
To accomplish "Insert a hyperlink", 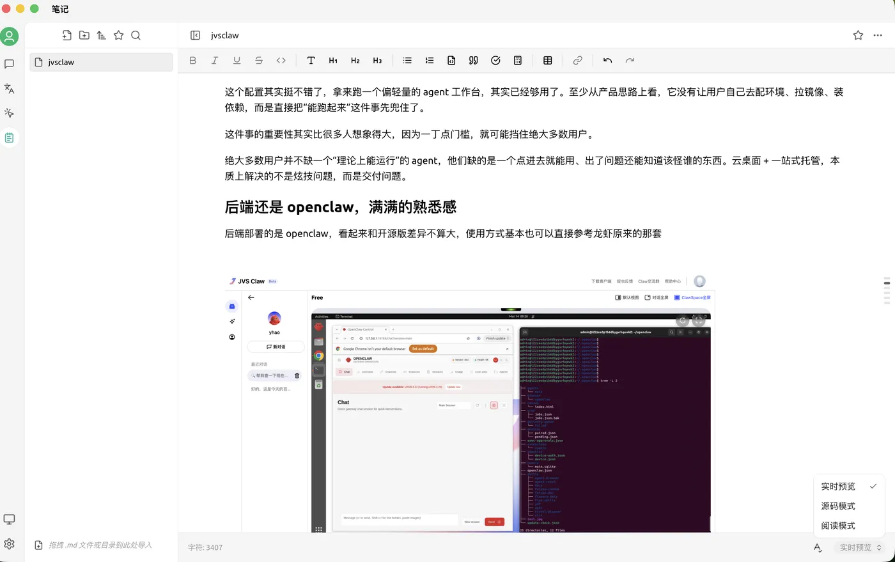I will [x=577, y=60].
